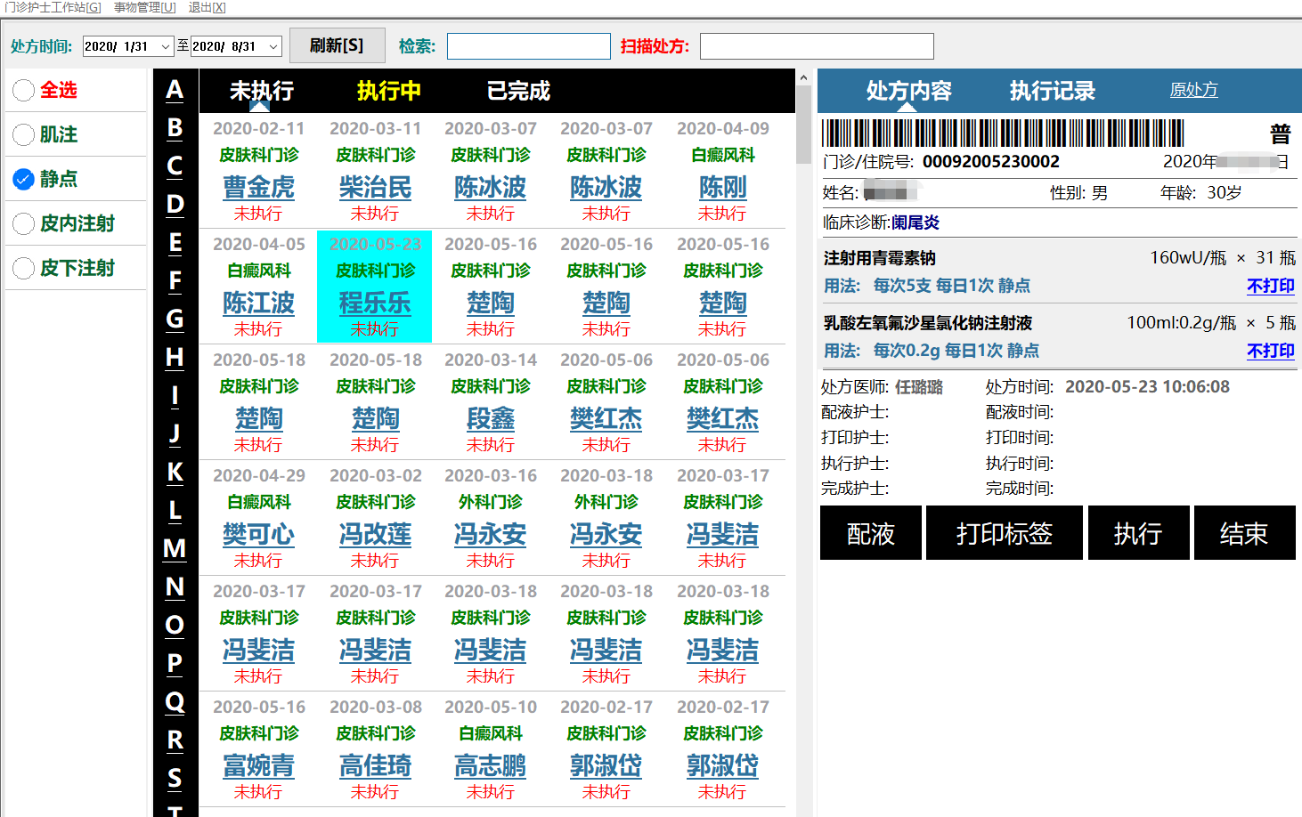Image resolution: width=1302 pixels, height=817 pixels.
Task: Jump to letter B in index
Action: tap(175, 128)
